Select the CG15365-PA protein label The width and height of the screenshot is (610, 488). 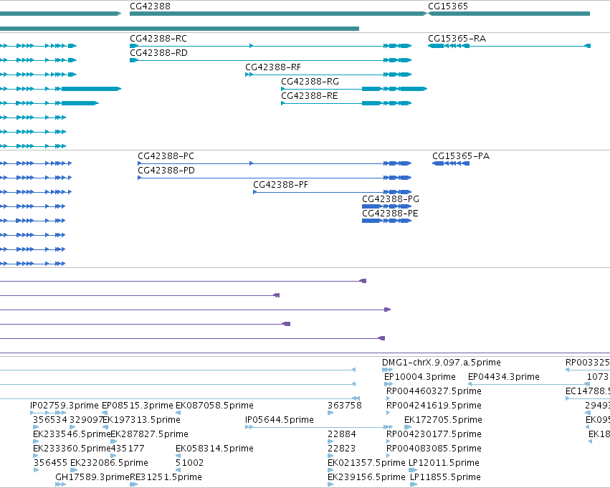[x=461, y=156]
